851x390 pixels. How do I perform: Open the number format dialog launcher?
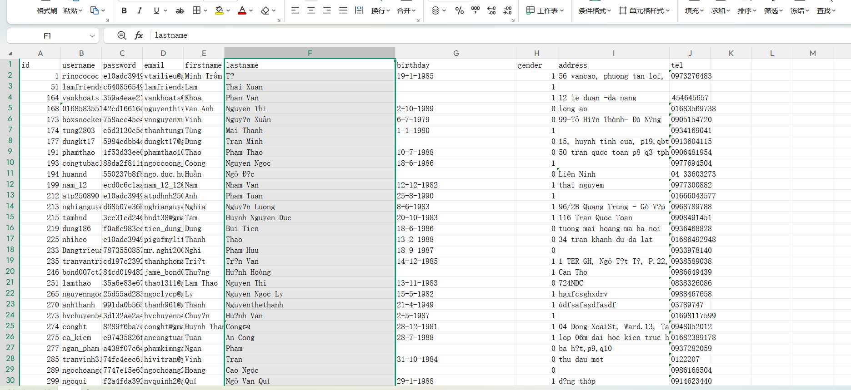[513, 20]
